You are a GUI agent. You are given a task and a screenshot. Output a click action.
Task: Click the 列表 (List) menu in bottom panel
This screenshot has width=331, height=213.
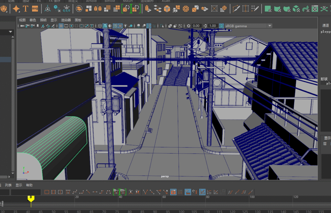coord(8,185)
